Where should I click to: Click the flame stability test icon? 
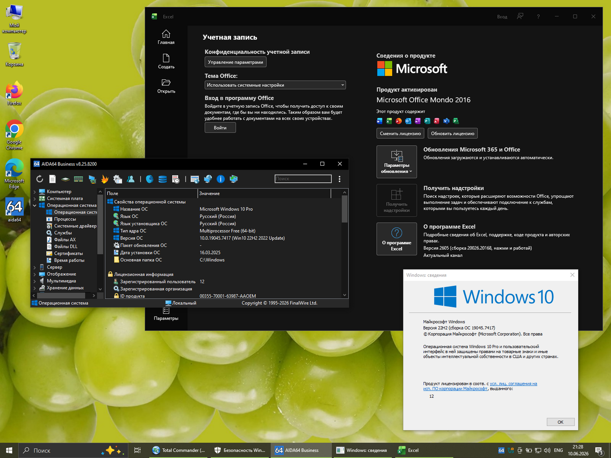(x=105, y=179)
